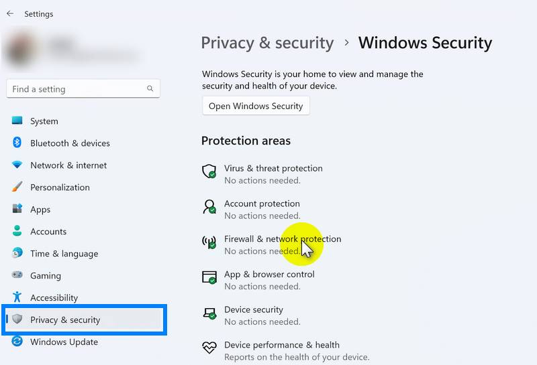Click the search magnifier icon

click(x=150, y=89)
